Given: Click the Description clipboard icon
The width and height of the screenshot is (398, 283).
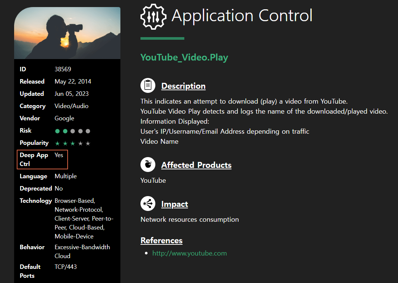Looking at the screenshot, I should coord(148,85).
